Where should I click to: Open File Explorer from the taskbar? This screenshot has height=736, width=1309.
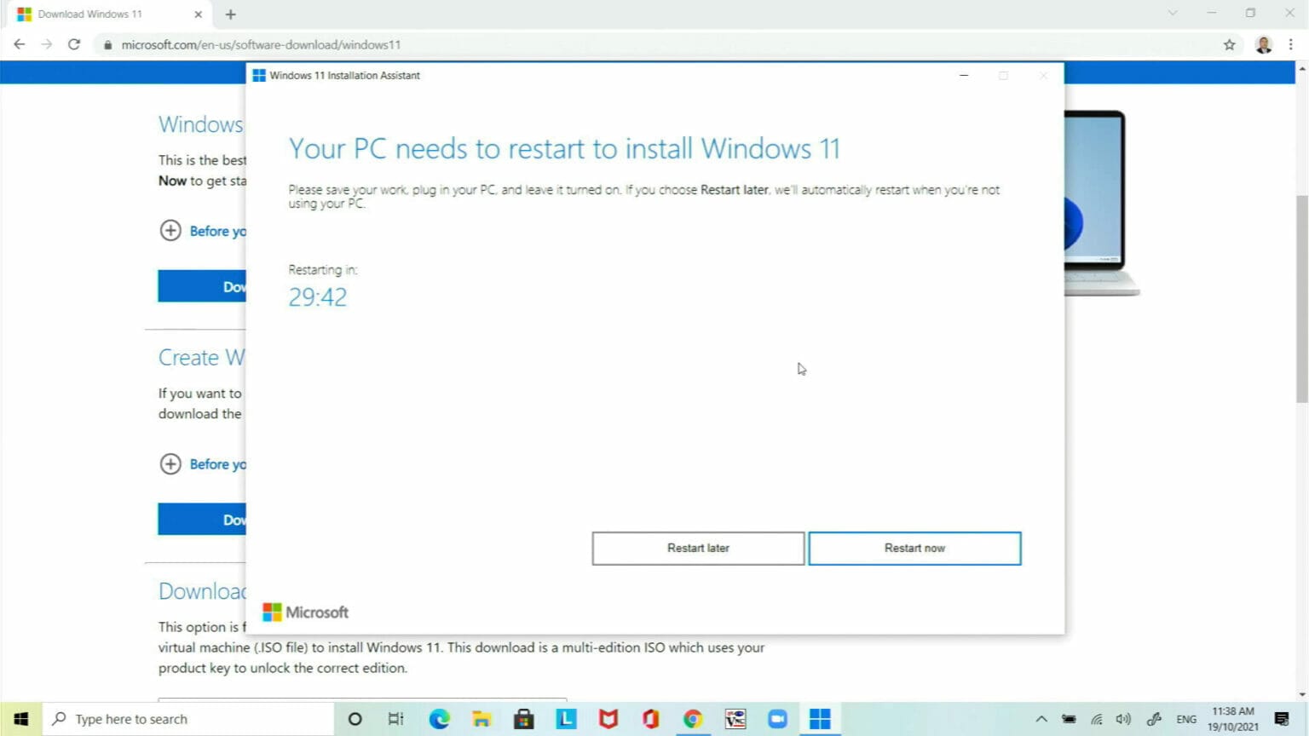pos(482,718)
